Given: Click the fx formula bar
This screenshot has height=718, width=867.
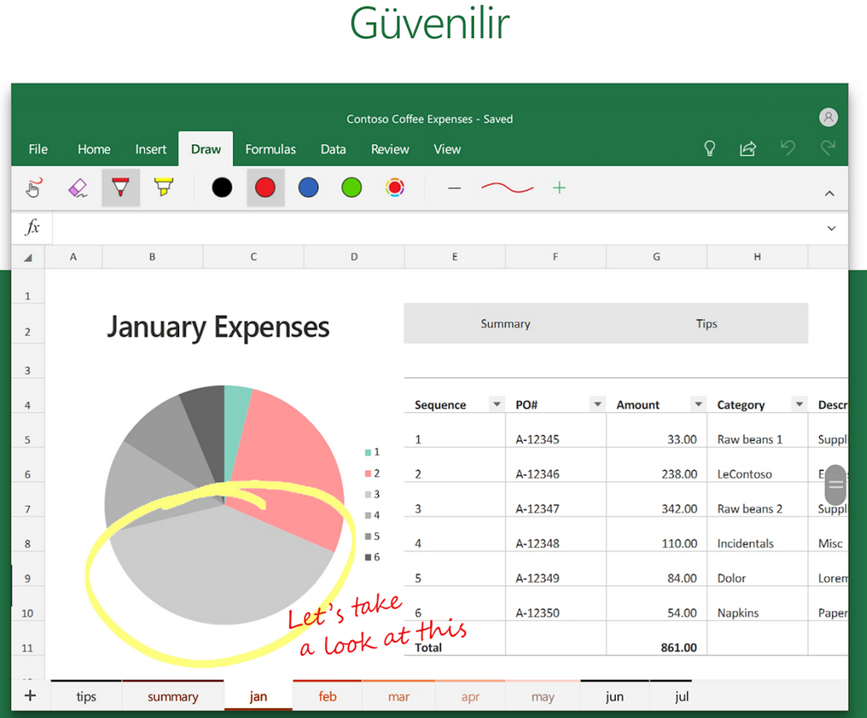Looking at the screenshot, I should tap(31, 227).
